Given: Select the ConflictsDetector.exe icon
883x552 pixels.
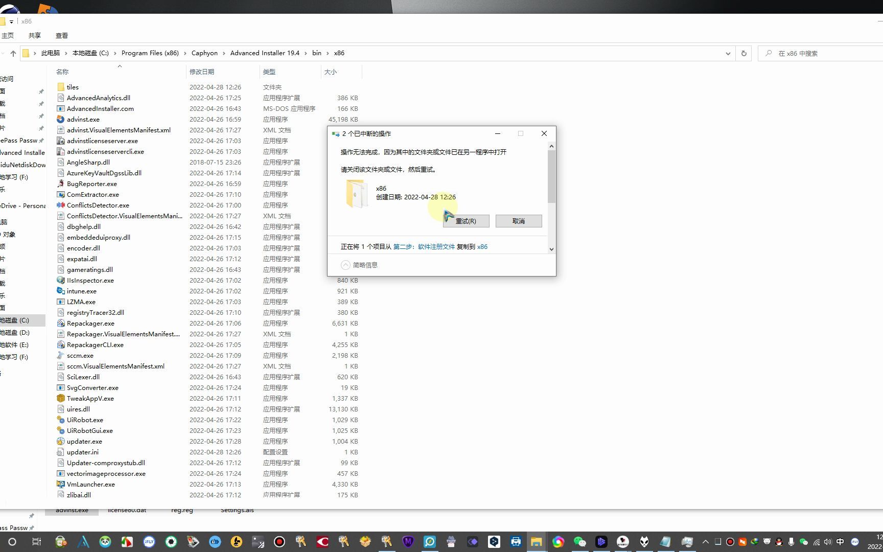Looking at the screenshot, I should pos(61,205).
